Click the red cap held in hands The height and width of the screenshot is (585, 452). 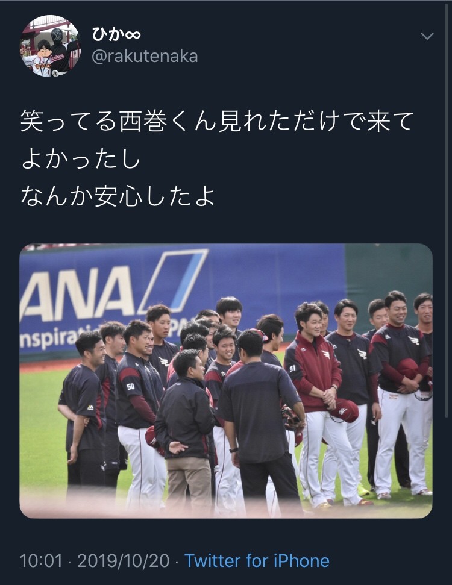click(344, 410)
